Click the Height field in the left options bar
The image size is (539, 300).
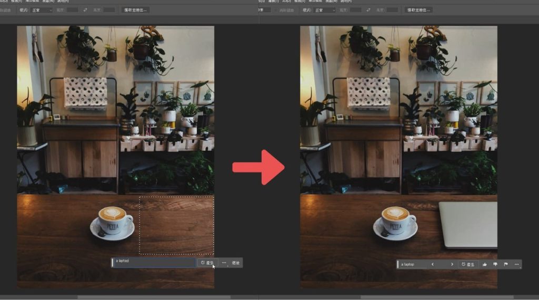point(109,11)
